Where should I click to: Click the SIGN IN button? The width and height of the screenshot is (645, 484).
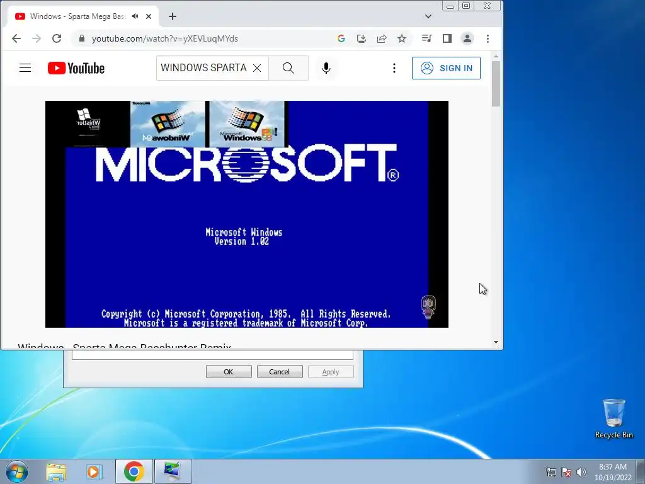[446, 68]
